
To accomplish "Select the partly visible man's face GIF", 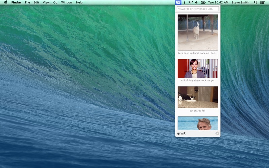I will (x=197, y=123).
